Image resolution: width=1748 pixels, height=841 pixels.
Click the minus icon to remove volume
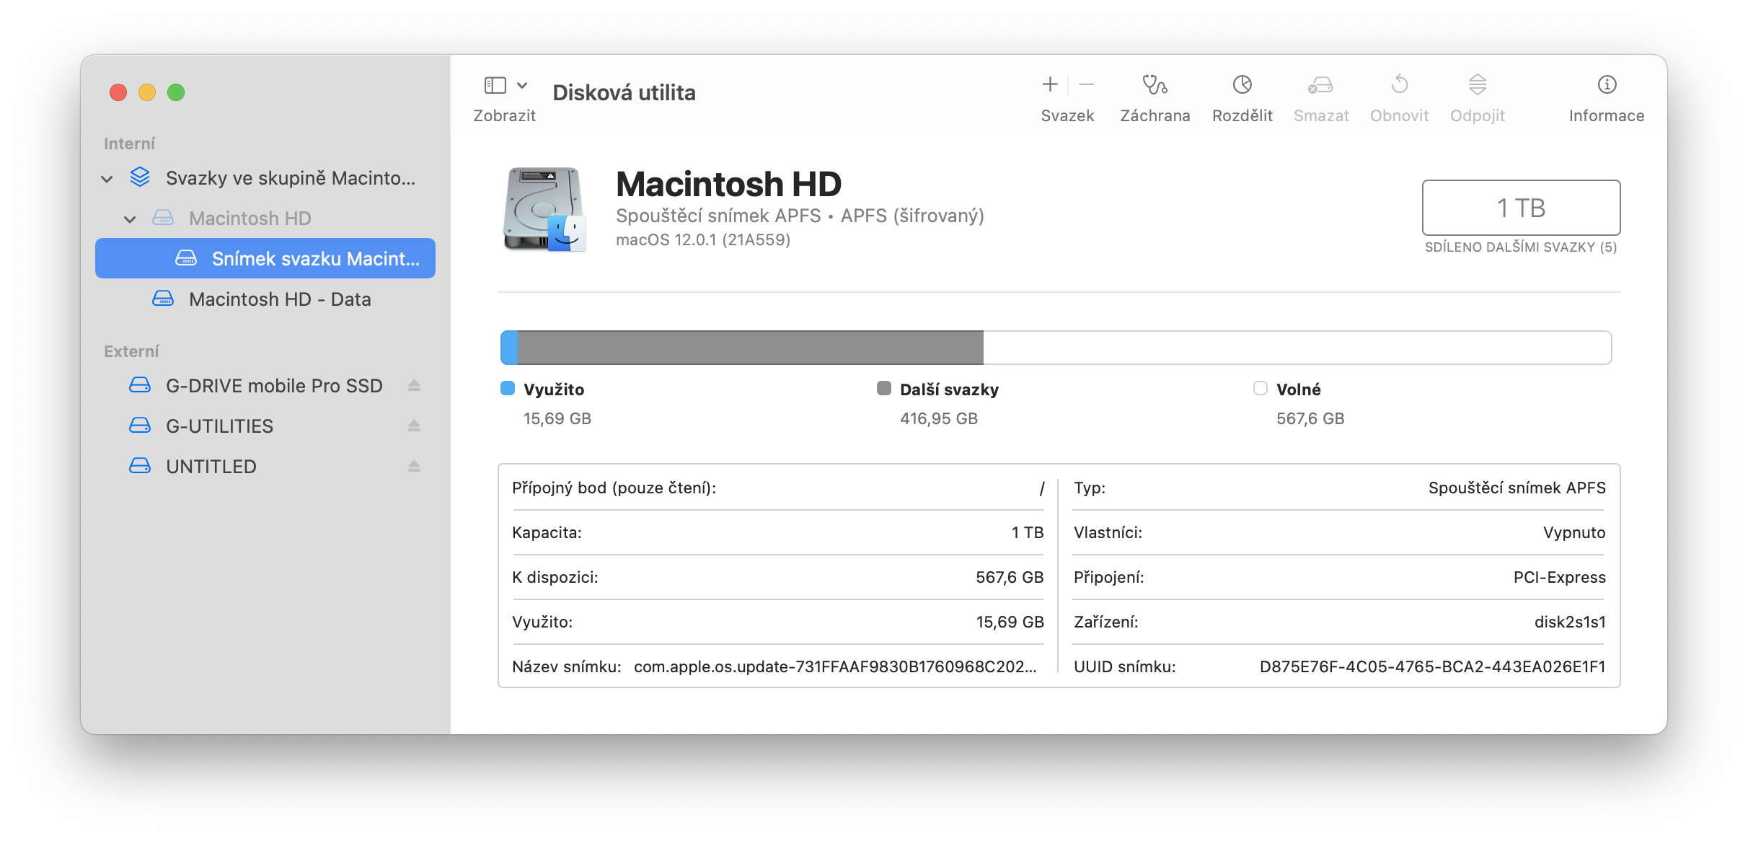(1086, 85)
